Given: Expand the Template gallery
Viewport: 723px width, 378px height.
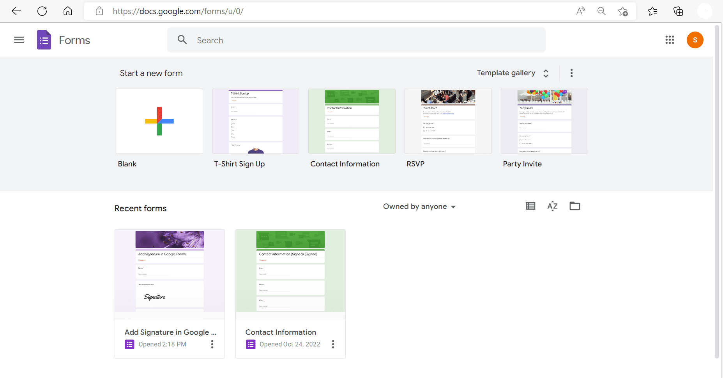Looking at the screenshot, I should pyautogui.click(x=513, y=73).
